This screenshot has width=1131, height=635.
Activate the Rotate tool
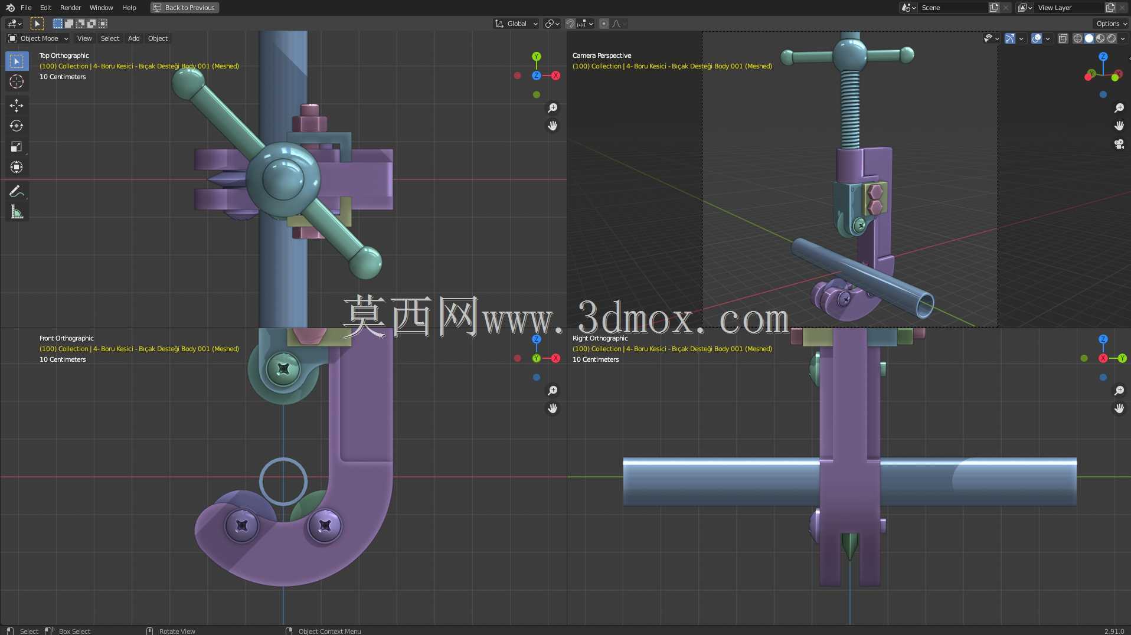coord(17,126)
